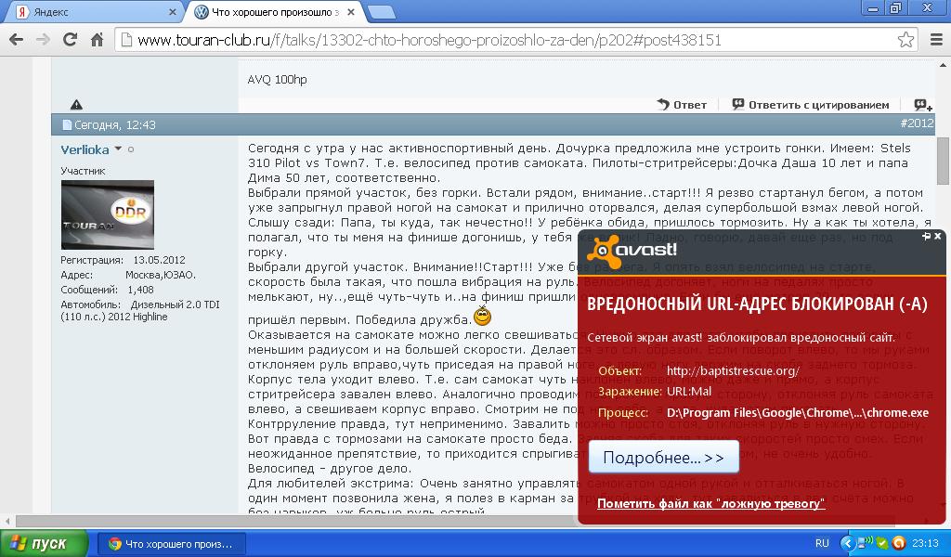Click the Ответ reply link
The height and width of the screenshot is (557, 951).
point(682,105)
